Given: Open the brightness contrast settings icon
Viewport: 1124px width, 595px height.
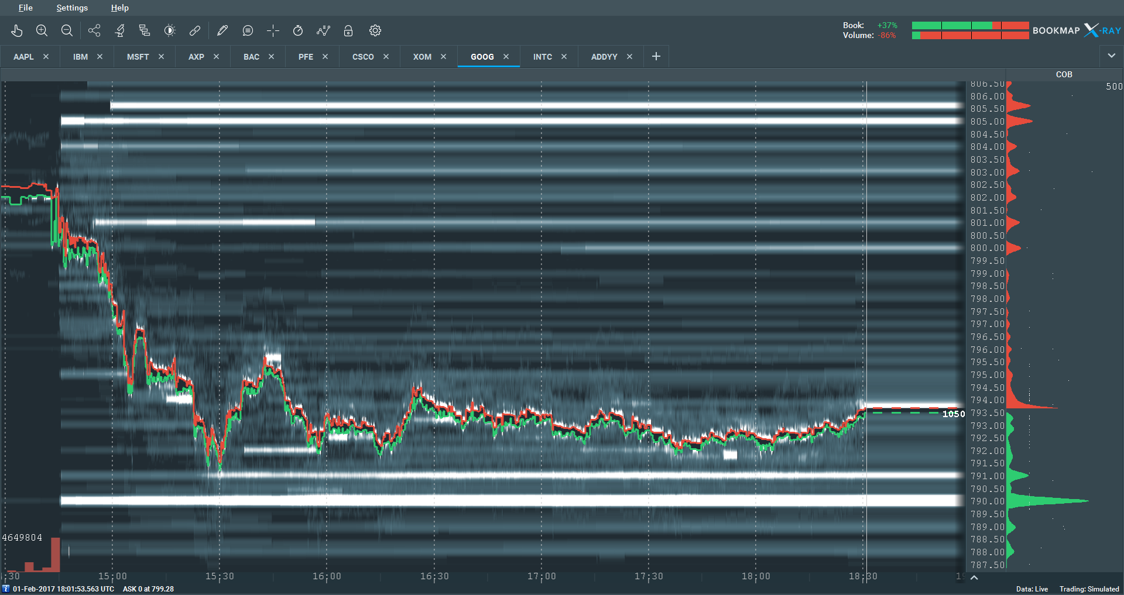Looking at the screenshot, I should tap(170, 30).
